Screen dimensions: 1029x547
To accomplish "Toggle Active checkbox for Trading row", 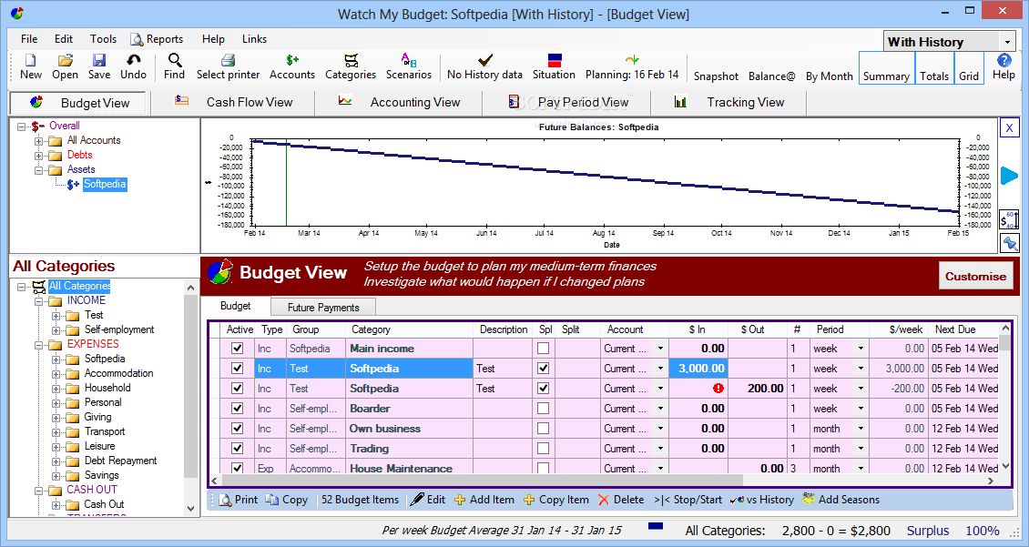I will point(238,449).
